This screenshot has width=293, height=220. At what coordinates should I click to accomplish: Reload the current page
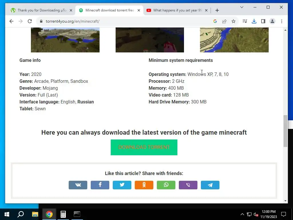click(30, 21)
